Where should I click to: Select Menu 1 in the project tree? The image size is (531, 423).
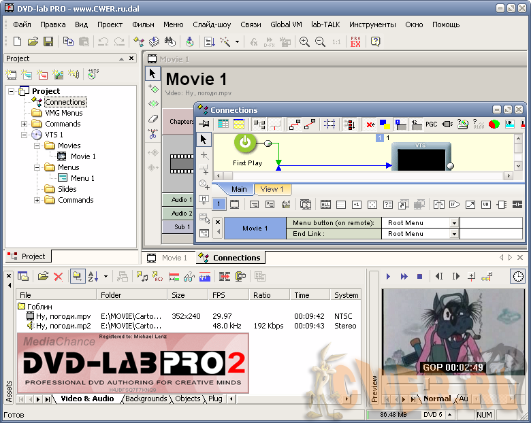[x=82, y=178]
